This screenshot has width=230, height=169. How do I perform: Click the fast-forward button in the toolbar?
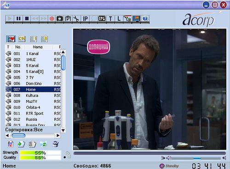[x=44, y=19]
